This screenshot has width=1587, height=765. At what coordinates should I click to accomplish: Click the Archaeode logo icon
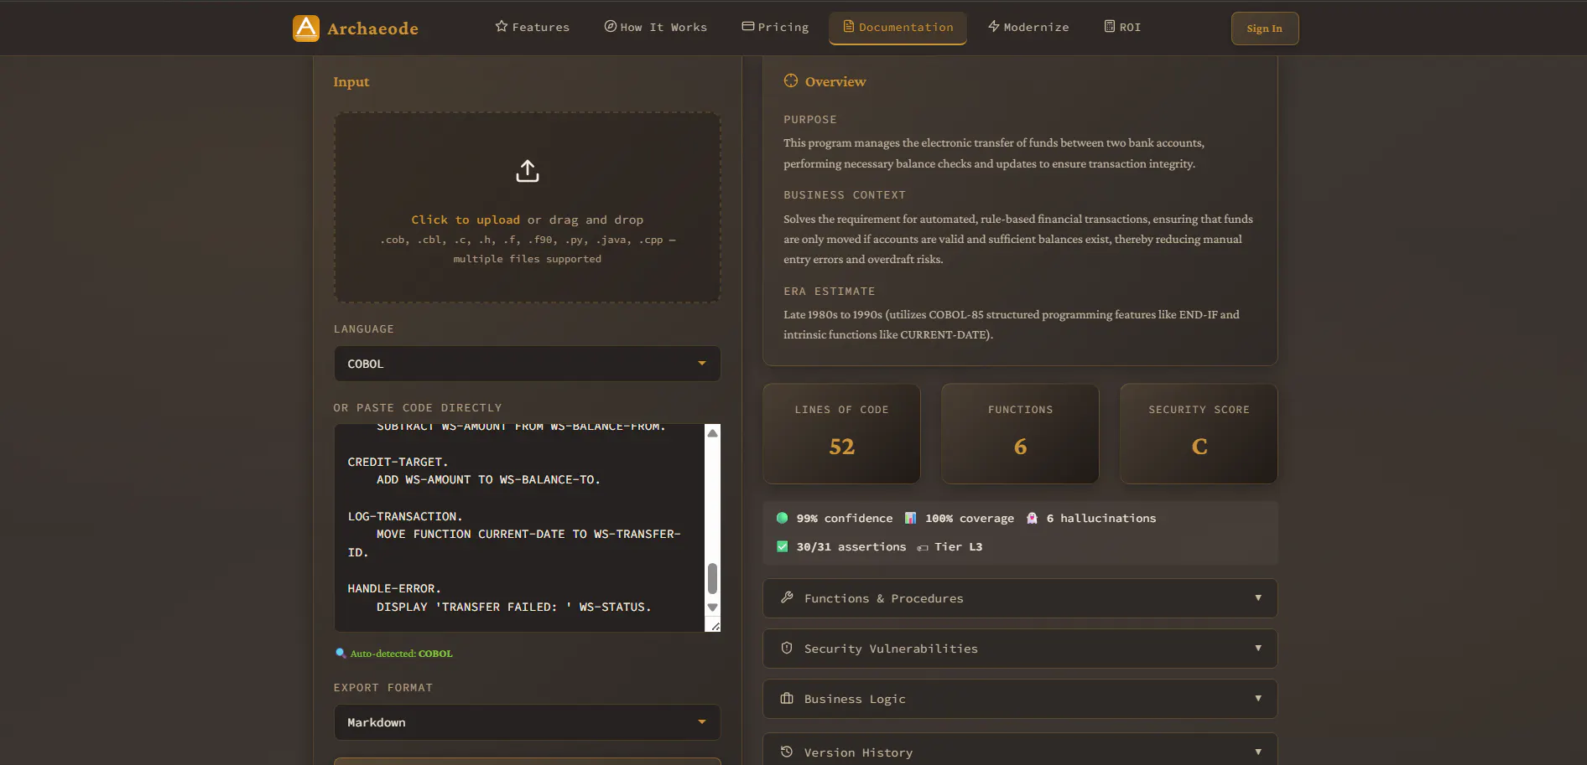pyautogui.click(x=306, y=28)
